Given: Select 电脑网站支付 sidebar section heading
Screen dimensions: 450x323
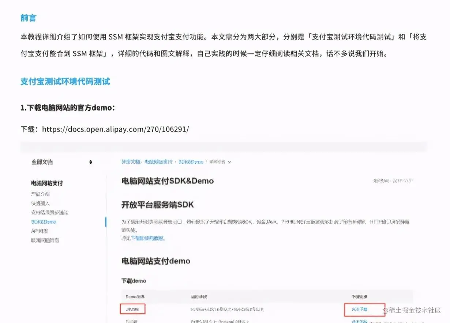Looking at the screenshot, I should click(47, 183).
